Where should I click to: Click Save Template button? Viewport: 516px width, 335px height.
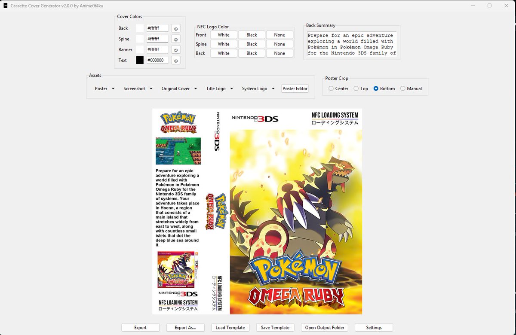[275, 327]
